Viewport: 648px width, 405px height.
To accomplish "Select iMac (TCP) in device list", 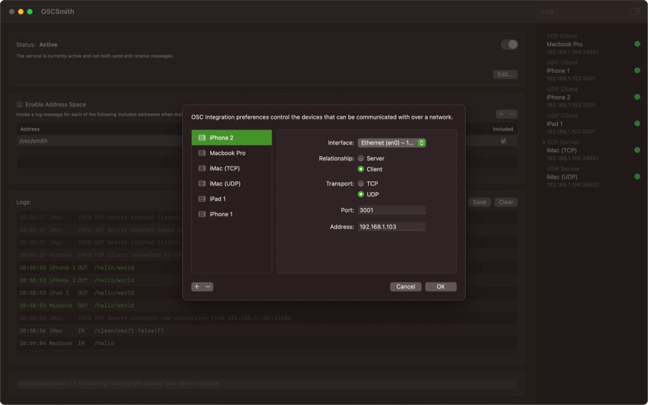I will point(231,168).
